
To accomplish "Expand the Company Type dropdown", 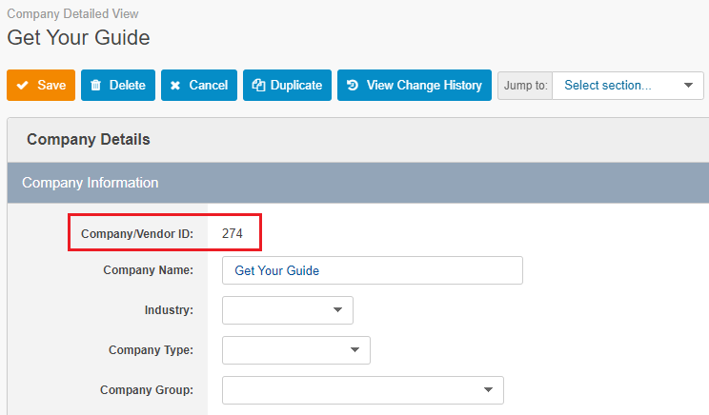I will click(296, 350).
